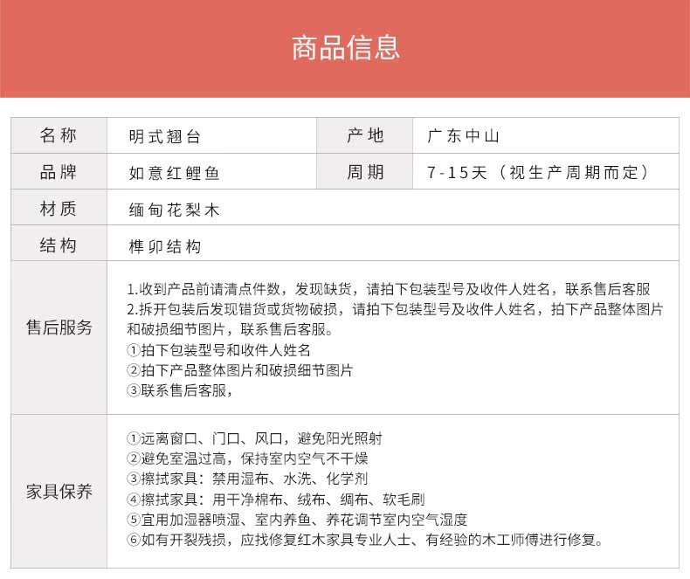Click the line 和破损细节图片，联系售后客服。

[231, 329]
